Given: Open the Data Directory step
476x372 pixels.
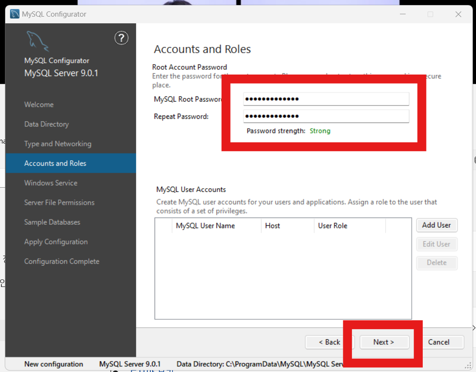Looking at the screenshot, I should [x=47, y=124].
